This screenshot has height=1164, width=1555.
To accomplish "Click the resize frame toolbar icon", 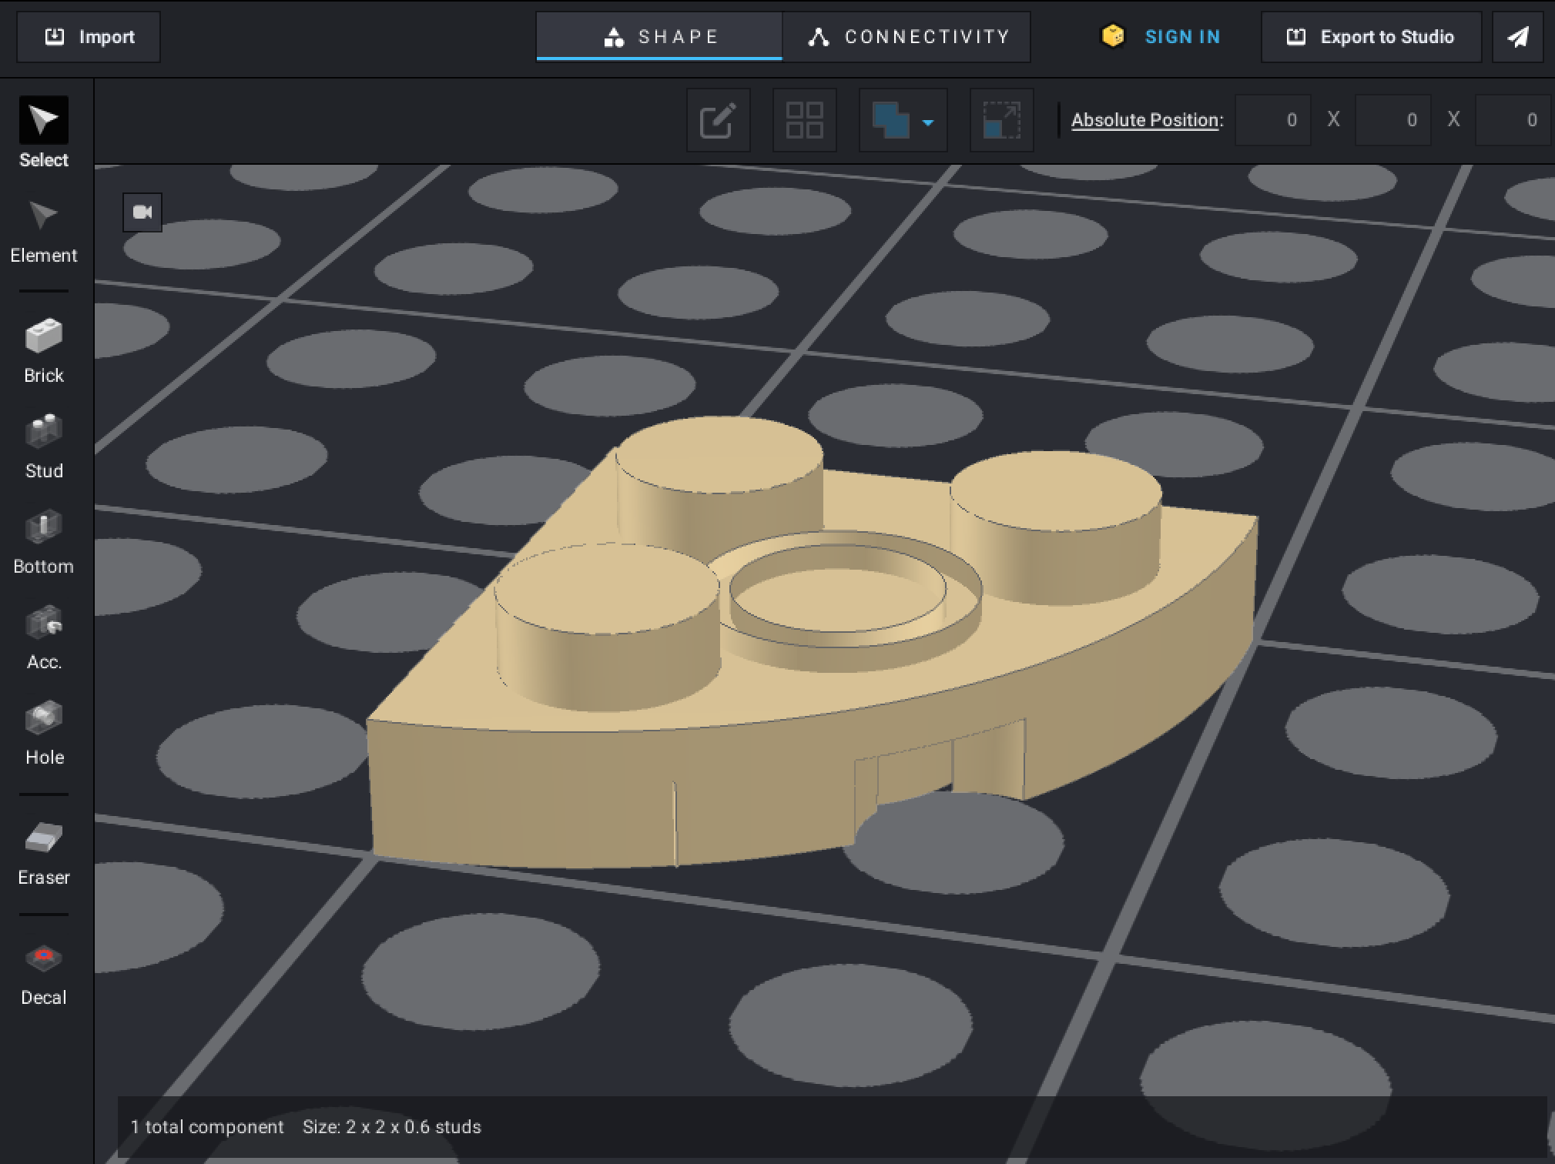I will click(1001, 121).
